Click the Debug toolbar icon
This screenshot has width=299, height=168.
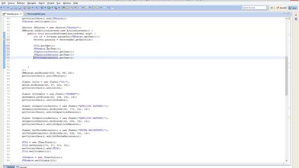coord(42,8)
